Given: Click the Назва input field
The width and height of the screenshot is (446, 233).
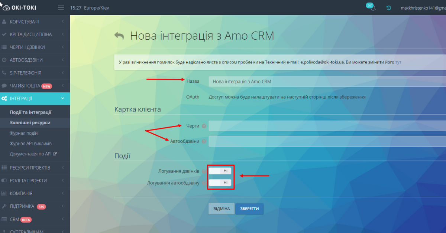Looking at the screenshot, I should (327, 81).
